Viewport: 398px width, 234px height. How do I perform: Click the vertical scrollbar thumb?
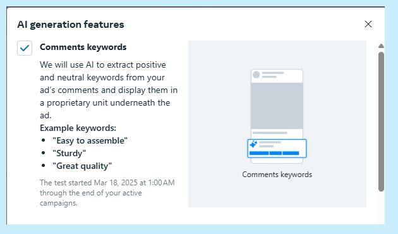coord(381,121)
